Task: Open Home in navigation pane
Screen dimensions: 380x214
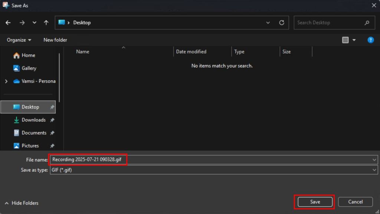Action: 28,55
